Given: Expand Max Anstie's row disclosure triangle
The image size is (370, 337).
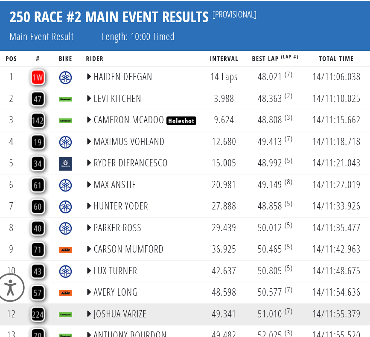Looking at the screenshot, I should click(x=89, y=184).
